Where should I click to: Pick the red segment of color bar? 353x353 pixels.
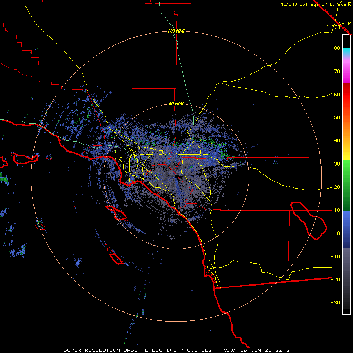tap(346, 95)
